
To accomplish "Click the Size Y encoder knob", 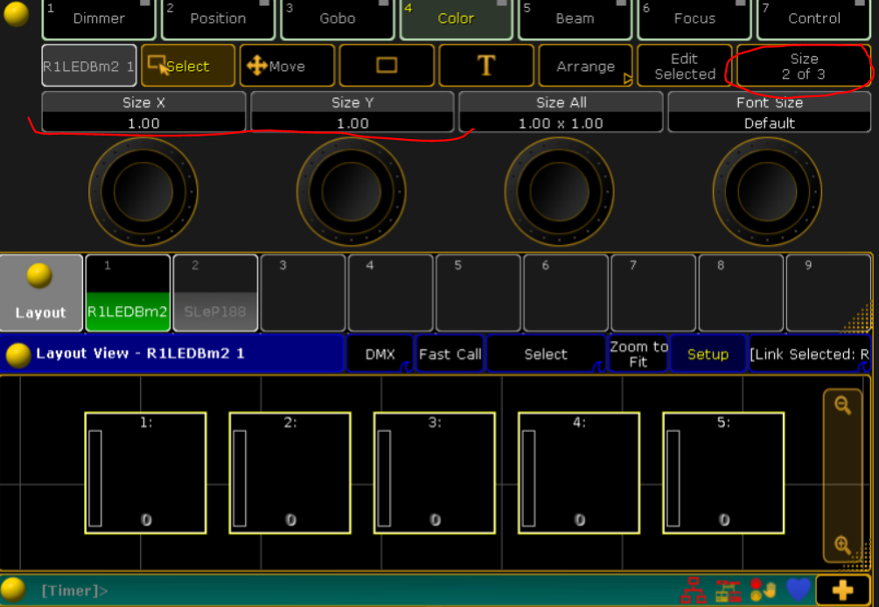I will tap(352, 192).
